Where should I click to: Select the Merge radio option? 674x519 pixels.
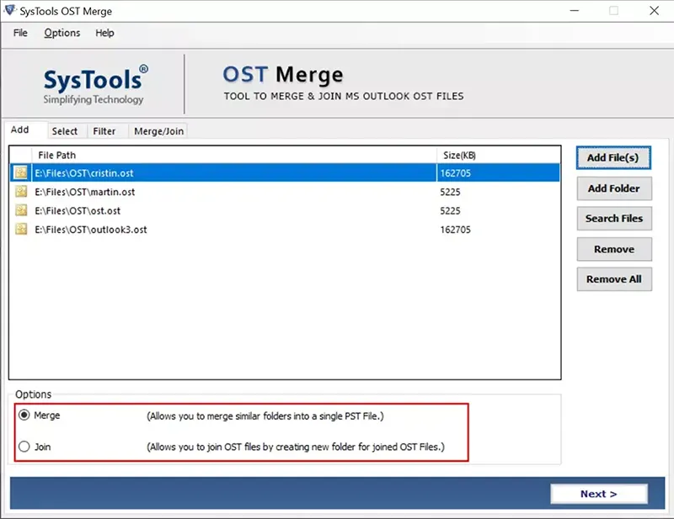tap(24, 415)
